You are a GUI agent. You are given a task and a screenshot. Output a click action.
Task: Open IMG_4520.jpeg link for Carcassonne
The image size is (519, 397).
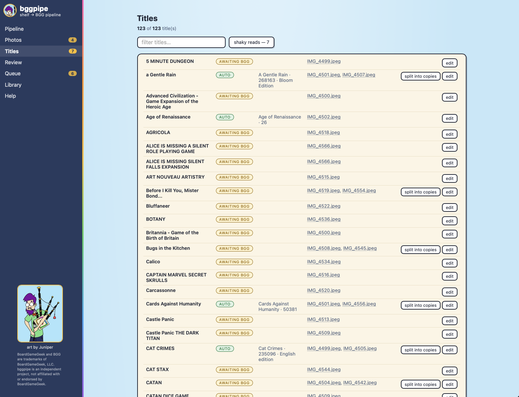(324, 290)
